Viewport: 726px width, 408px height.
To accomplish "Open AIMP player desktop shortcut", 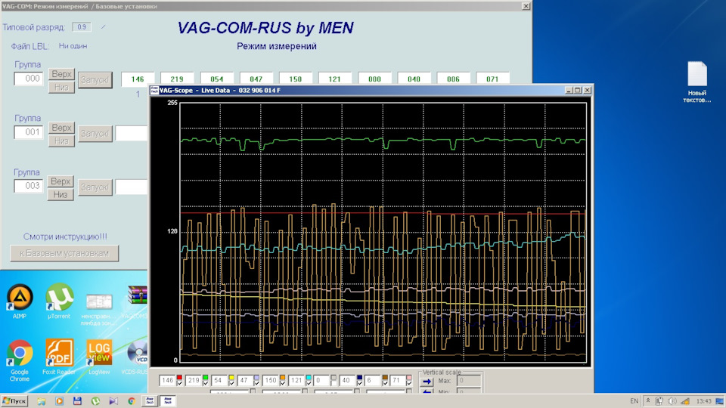I will pos(20,301).
